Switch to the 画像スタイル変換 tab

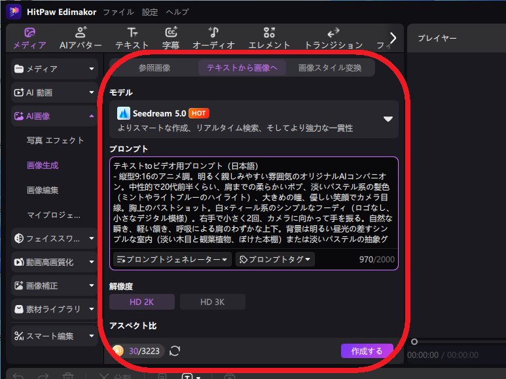pyautogui.click(x=329, y=68)
